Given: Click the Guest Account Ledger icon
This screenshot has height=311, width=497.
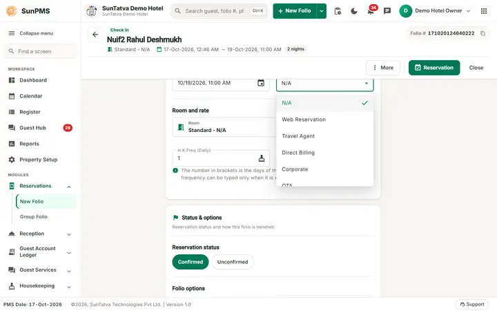Looking at the screenshot, I should [12, 252].
